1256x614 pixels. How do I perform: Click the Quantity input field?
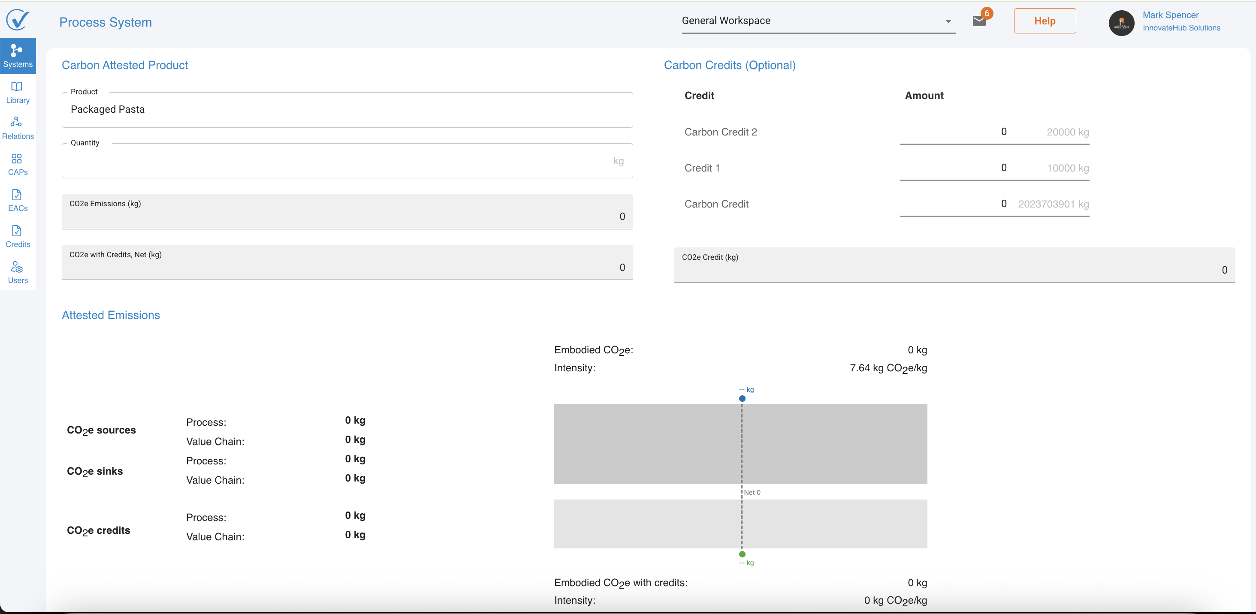[336, 161]
